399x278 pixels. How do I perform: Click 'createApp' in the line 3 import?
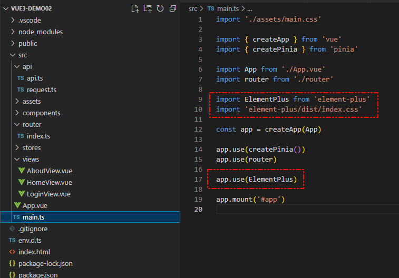pyautogui.click(x=271, y=39)
